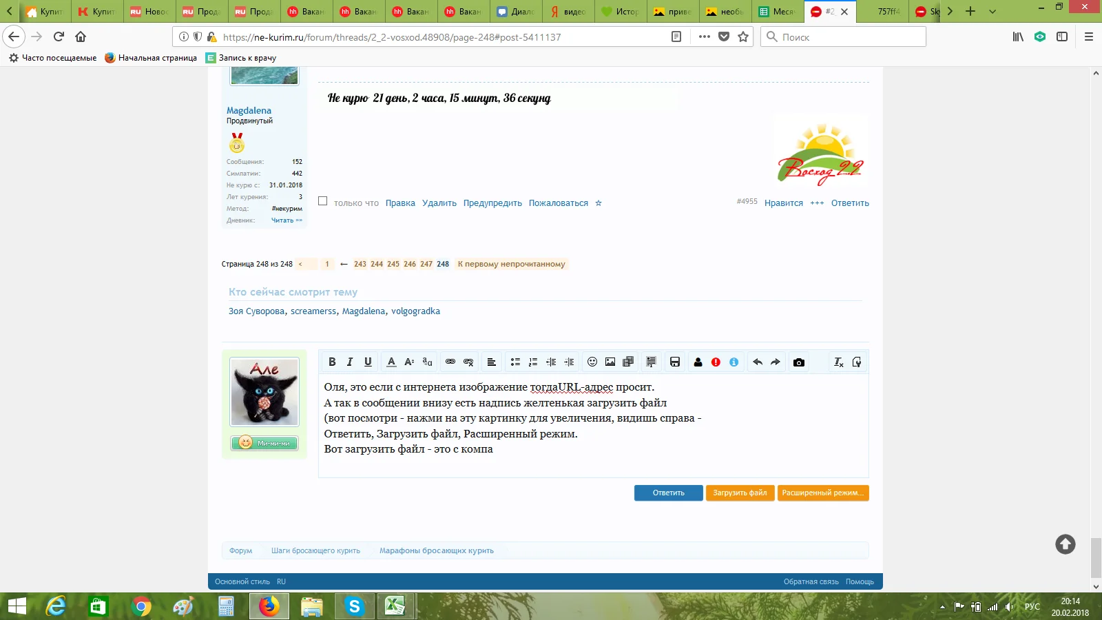Viewport: 1102px width, 620px height.
Task: Open Марафоны бросающих курить breadcrumb
Action: pos(437,550)
